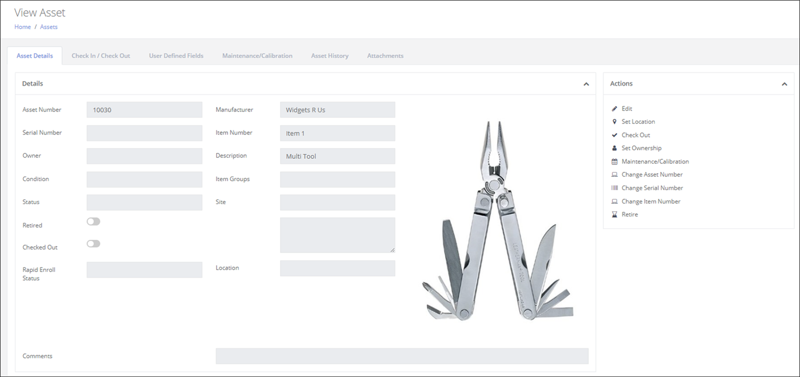Collapse the Details panel chevron
Viewport: 800px width, 377px height.
point(586,84)
